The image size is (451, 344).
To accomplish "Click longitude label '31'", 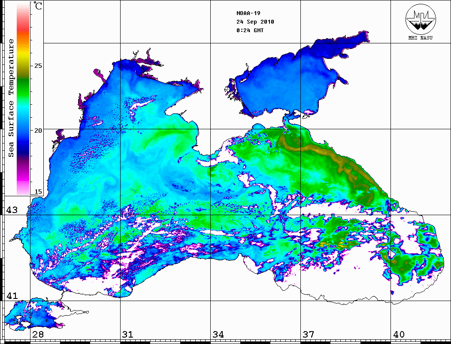I will [x=128, y=334].
